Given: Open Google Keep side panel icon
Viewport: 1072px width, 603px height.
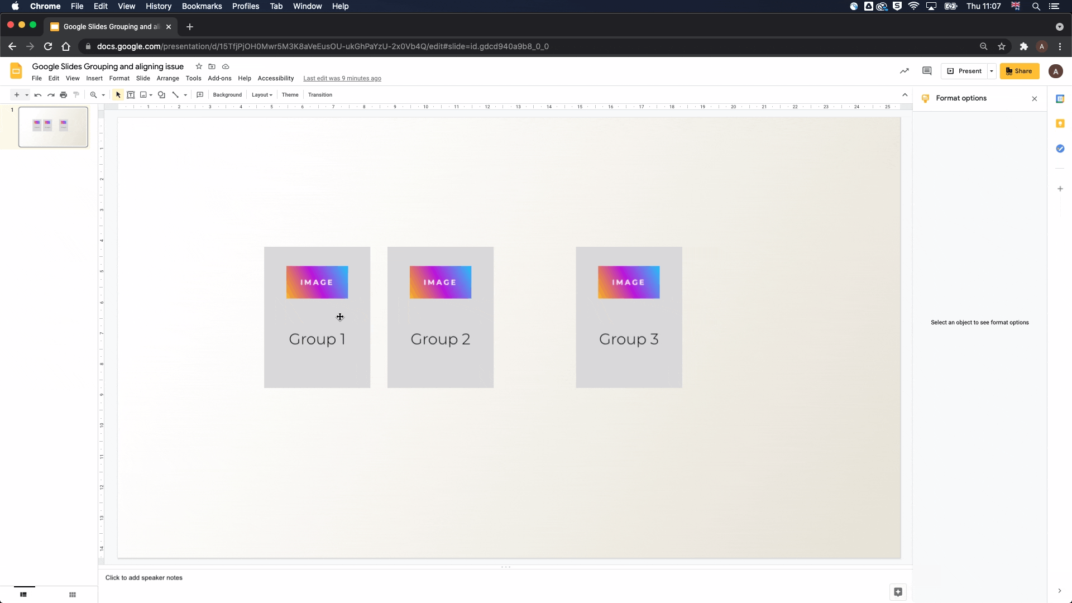Looking at the screenshot, I should pyautogui.click(x=1060, y=123).
